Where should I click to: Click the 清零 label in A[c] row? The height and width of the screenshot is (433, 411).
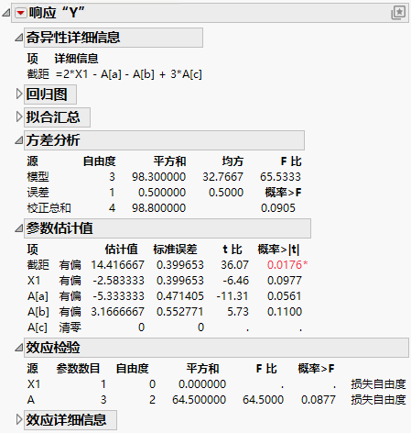(x=70, y=328)
